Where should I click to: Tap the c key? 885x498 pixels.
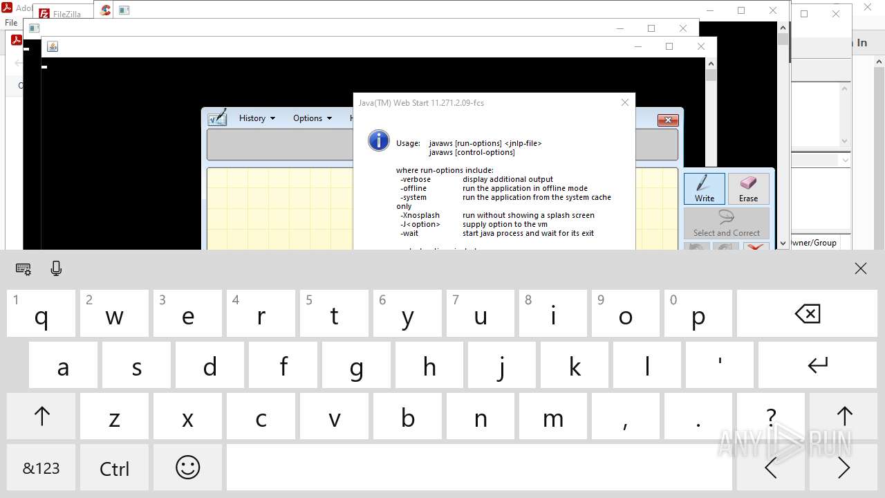click(x=261, y=416)
